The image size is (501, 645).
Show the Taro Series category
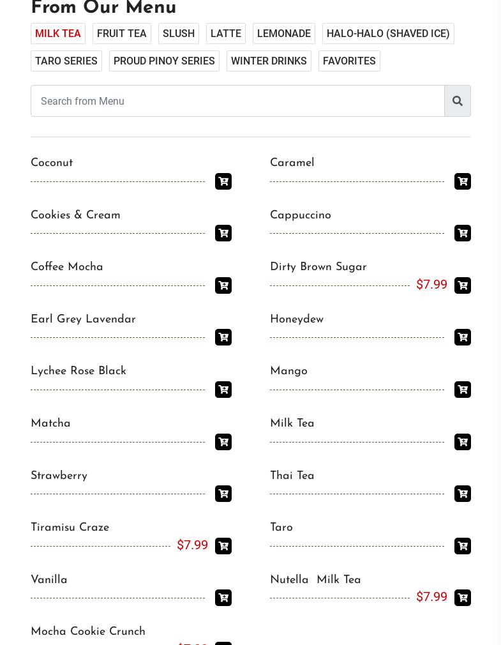[66, 61]
